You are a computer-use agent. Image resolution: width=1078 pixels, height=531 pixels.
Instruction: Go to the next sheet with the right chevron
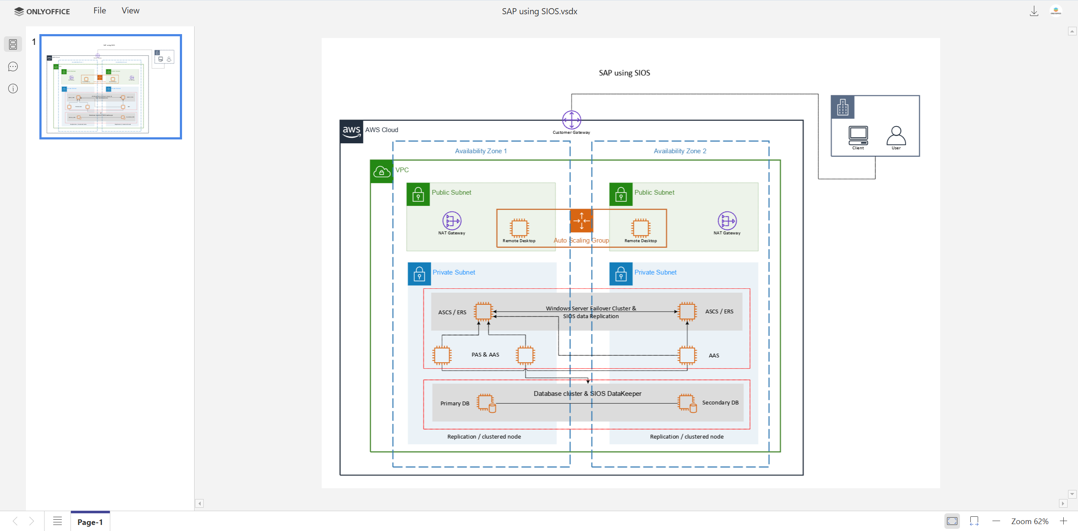click(x=32, y=521)
